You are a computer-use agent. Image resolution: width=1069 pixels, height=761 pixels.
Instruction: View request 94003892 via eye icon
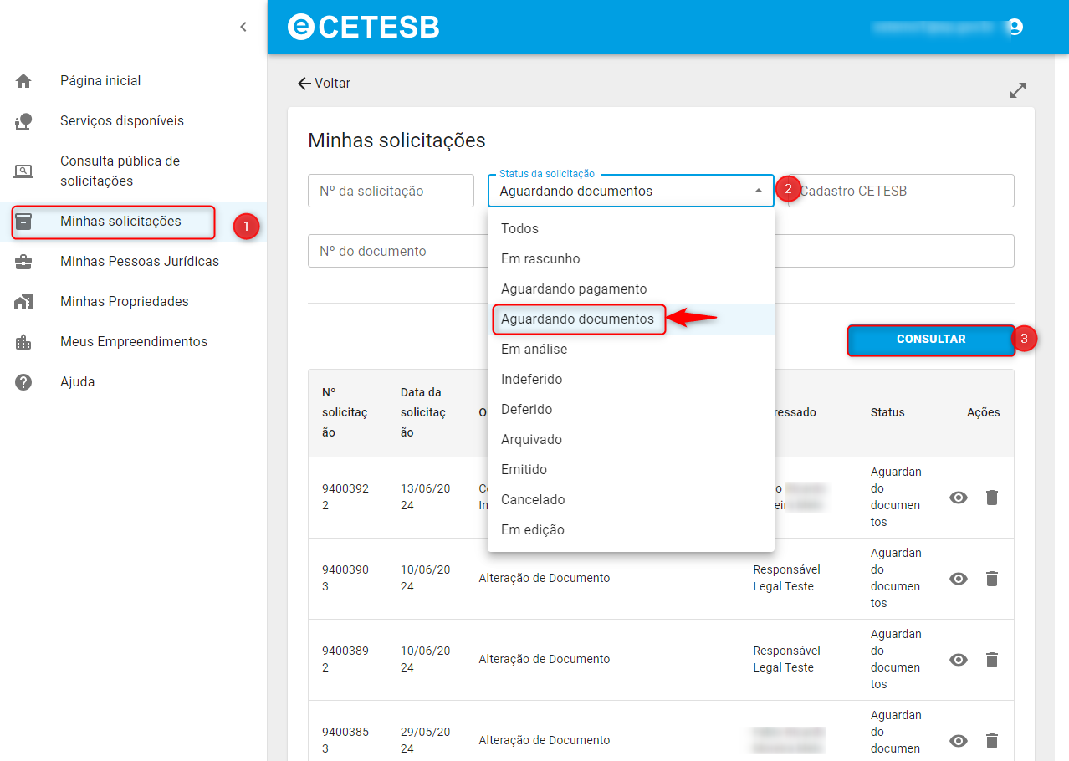point(959,660)
